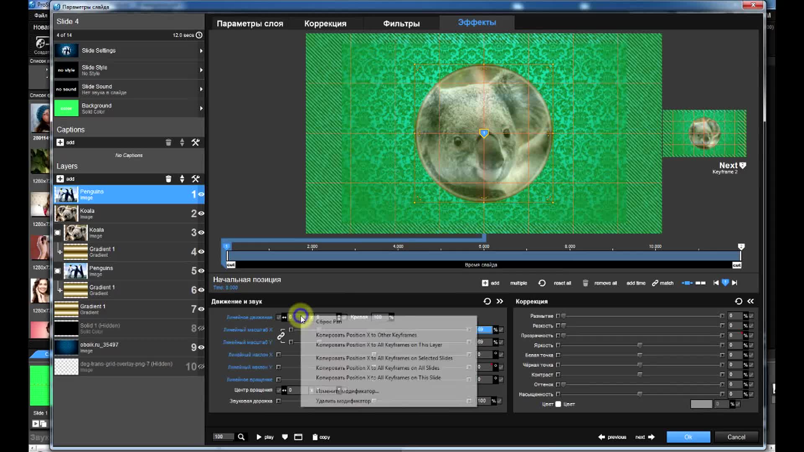Toggle visibility of Koala layer 3
The width and height of the screenshot is (804, 452).
pyautogui.click(x=201, y=233)
